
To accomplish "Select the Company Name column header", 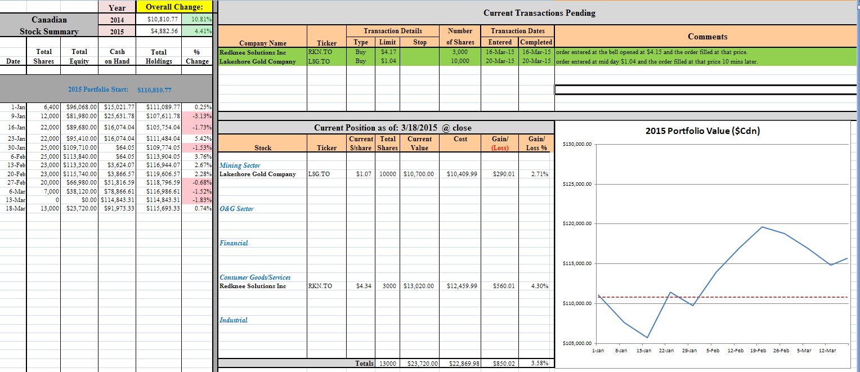I will 263,43.
